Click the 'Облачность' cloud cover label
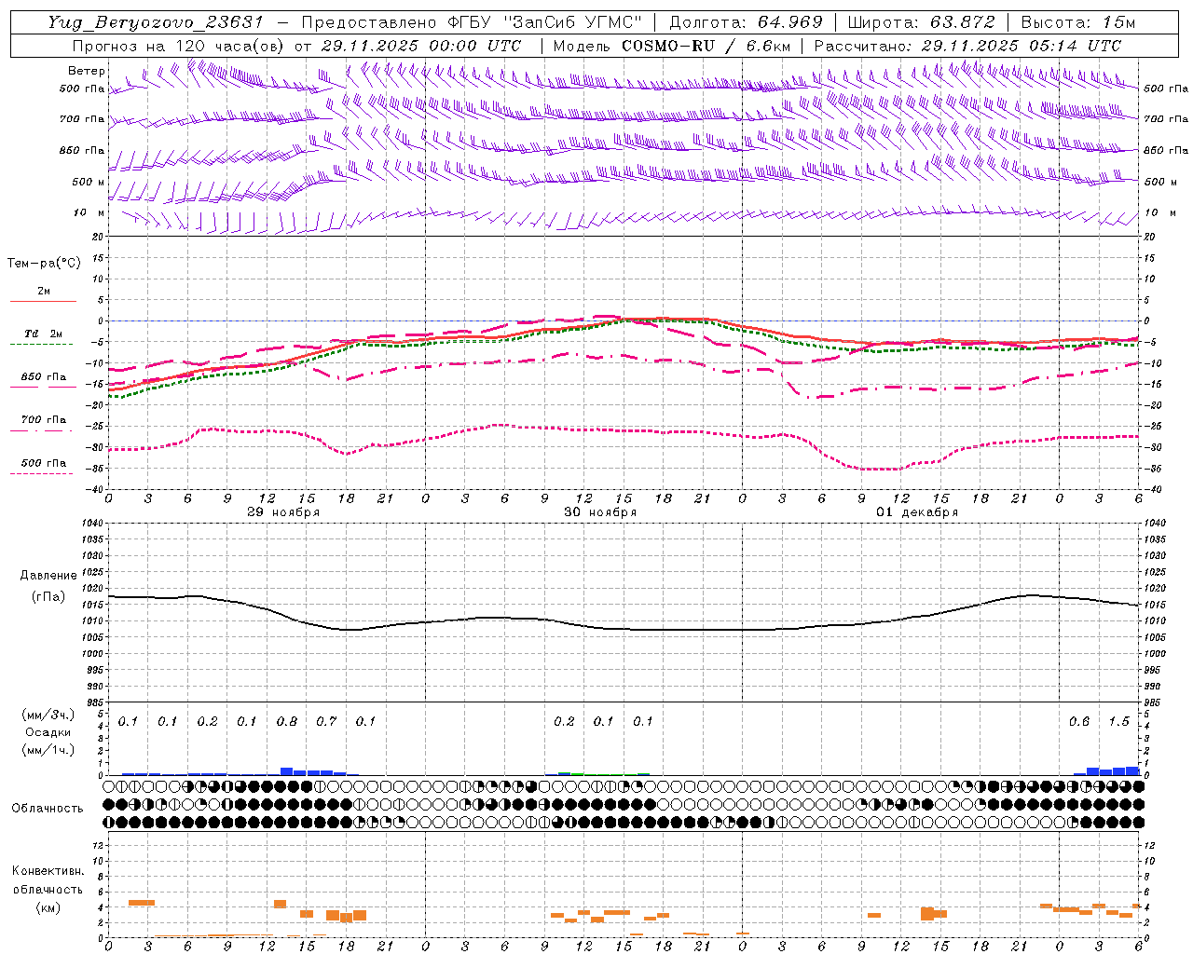 (48, 808)
